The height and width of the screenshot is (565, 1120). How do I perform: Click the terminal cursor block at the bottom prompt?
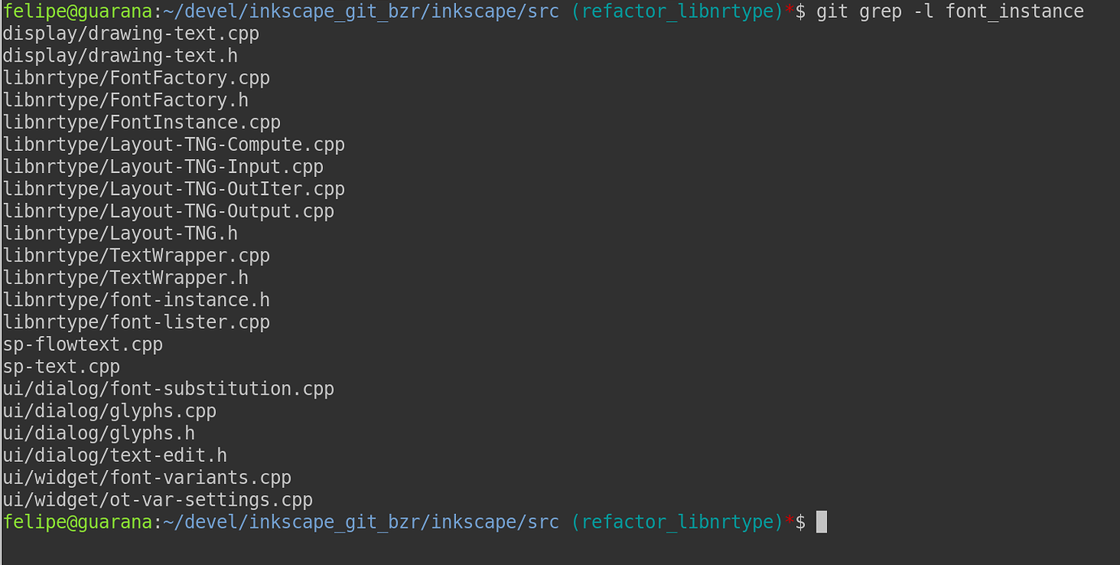821,522
